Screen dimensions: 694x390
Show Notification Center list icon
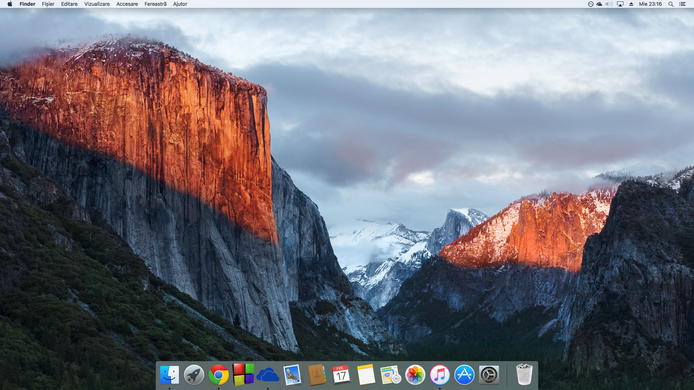(x=682, y=4)
